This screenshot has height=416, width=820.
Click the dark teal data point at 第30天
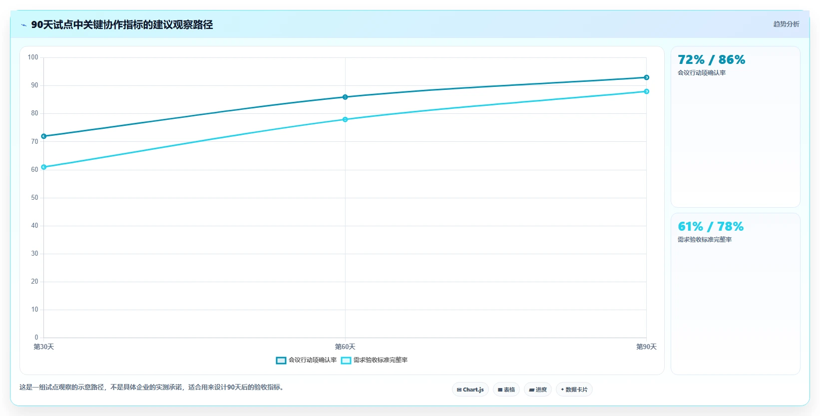tap(44, 136)
